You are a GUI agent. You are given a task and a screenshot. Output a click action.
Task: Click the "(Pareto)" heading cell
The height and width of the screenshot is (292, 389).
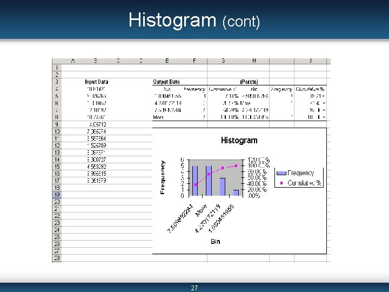[x=249, y=82]
